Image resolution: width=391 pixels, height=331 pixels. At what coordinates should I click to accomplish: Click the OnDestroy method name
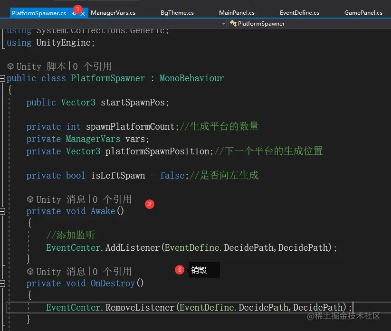pos(113,284)
